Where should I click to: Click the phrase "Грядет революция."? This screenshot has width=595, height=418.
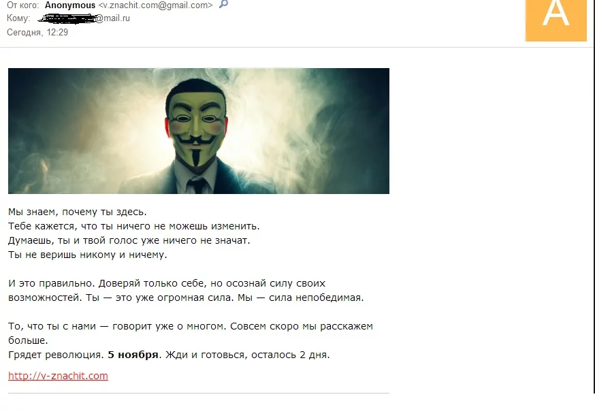click(56, 355)
